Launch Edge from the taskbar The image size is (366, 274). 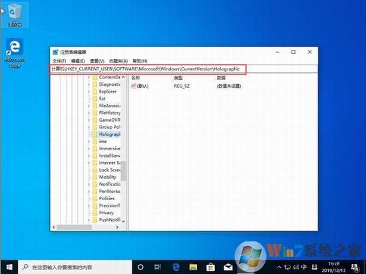pyautogui.click(x=176, y=267)
